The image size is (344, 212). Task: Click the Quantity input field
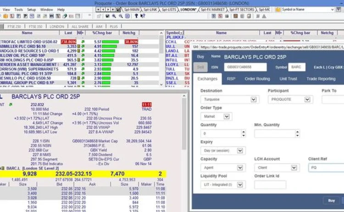tap(221, 134)
